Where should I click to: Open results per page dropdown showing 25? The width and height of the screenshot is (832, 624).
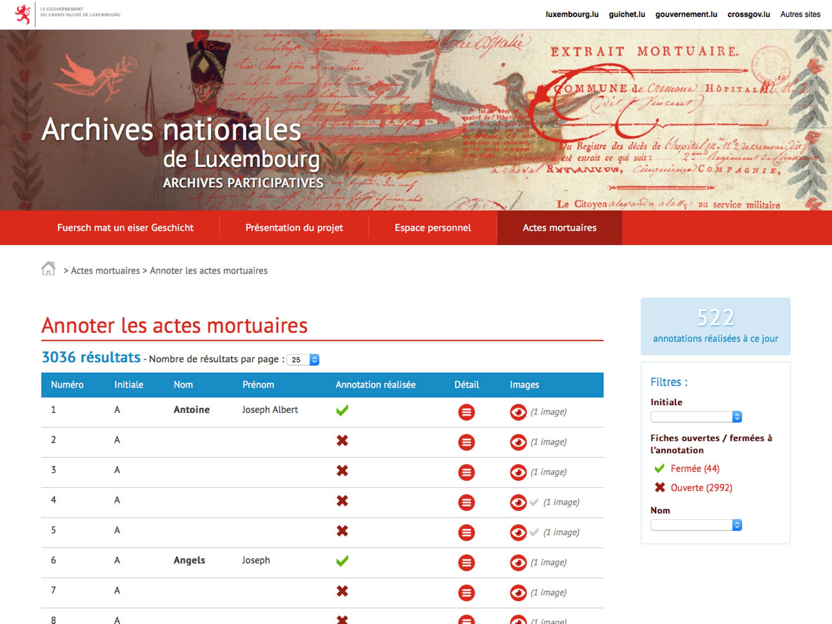(303, 360)
